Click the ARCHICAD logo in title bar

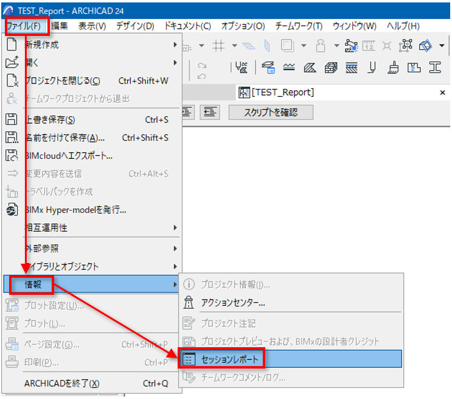click(8, 11)
